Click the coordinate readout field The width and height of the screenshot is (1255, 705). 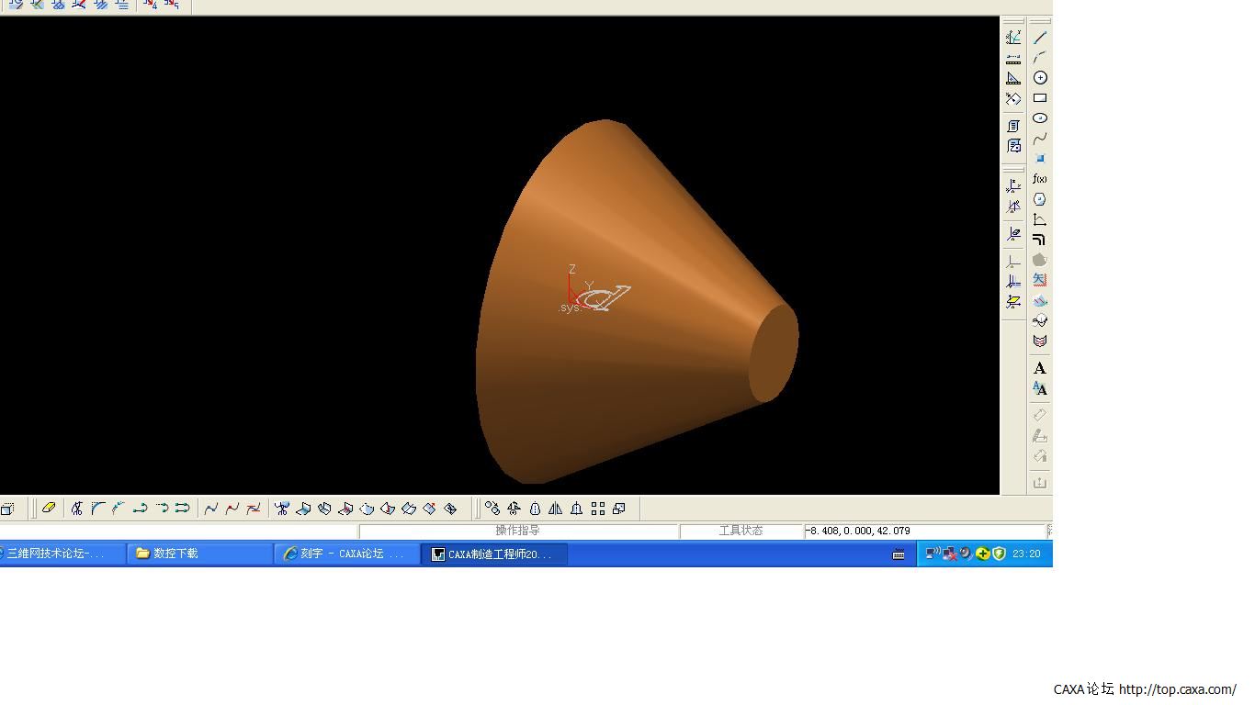pyautogui.click(x=924, y=531)
